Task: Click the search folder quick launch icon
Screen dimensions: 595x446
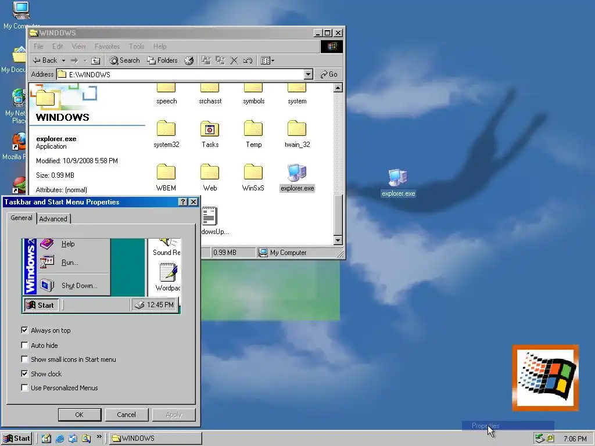Action: click(x=86, y=438)
